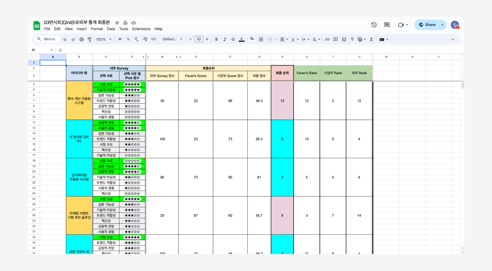This screenshot has width=492, height=271.
Task: Toggle bold formatting
Action: [x=216, y=39]
